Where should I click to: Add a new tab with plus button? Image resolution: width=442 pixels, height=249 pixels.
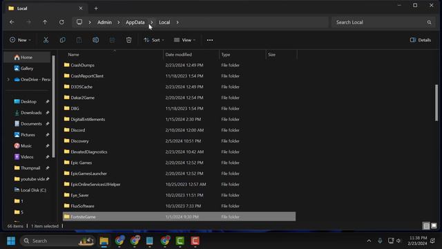coord(96,8)
